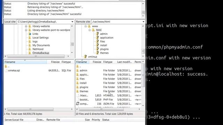Sort remote files by Filesize column
Viewport: 223px width, 125px height.
pos(95,62)
